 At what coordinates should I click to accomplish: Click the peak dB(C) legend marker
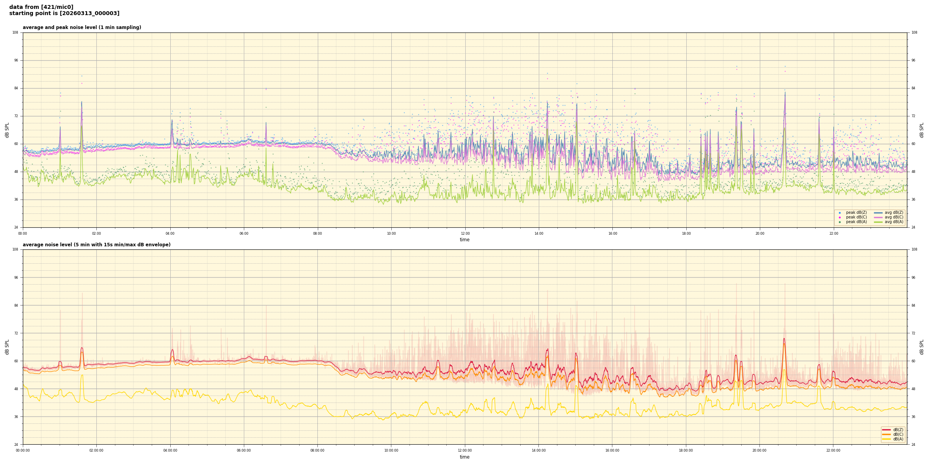pos(840,217)
